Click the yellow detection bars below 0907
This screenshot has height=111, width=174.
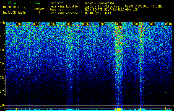point(118,109)
